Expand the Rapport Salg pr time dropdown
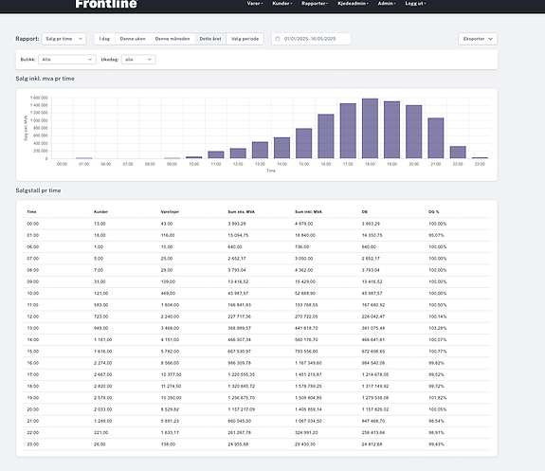The height and width of the screenshot is (471, 545). pyautogui.click(x=64, y=39)
